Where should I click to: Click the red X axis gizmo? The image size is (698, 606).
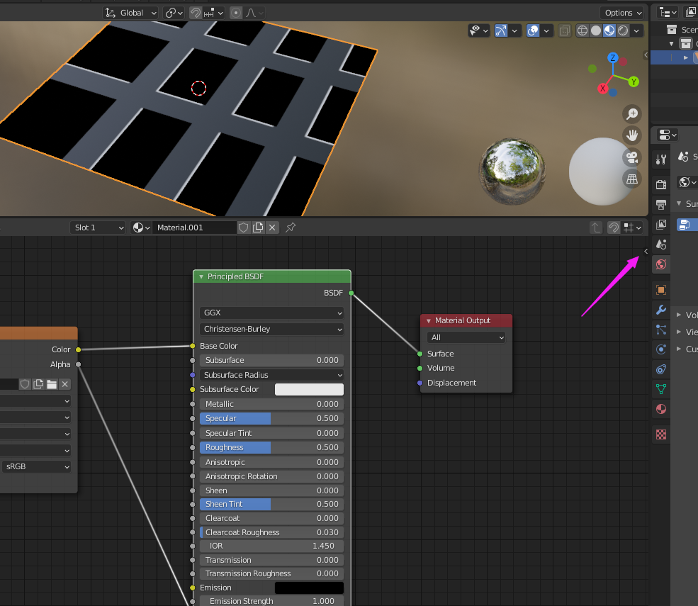pyautogui.click(x=603, y=88)
